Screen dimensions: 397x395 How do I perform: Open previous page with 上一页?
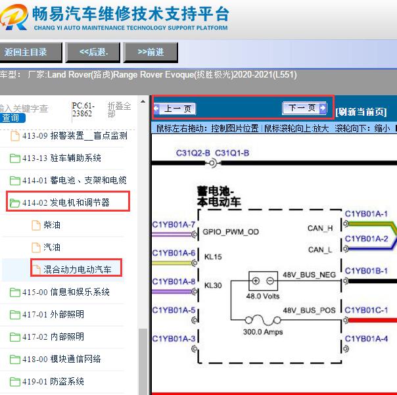[x=174, y=109]
